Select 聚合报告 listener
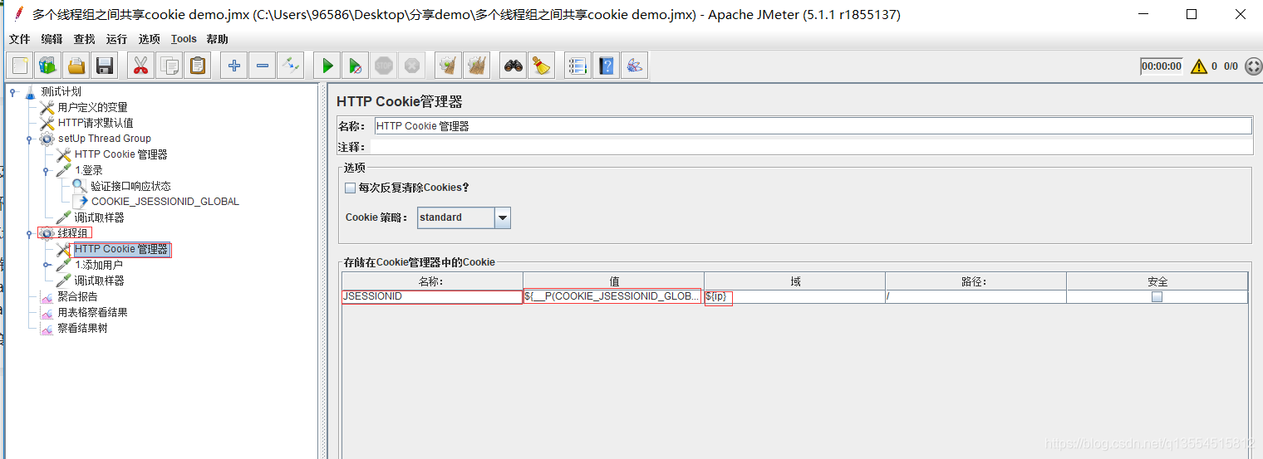Screen dimensions: 1263x459 pyautogui.click(x=77, y=296)
